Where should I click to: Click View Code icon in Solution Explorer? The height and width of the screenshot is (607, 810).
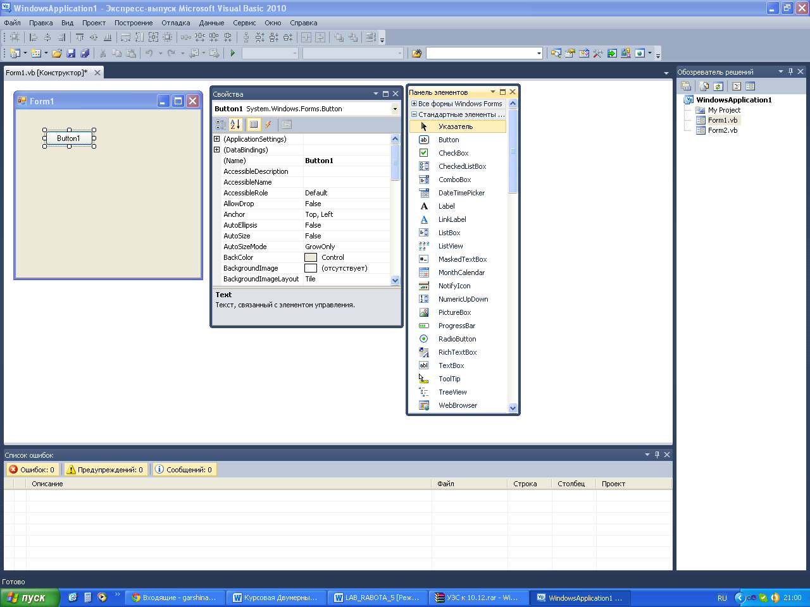point(737,86)
